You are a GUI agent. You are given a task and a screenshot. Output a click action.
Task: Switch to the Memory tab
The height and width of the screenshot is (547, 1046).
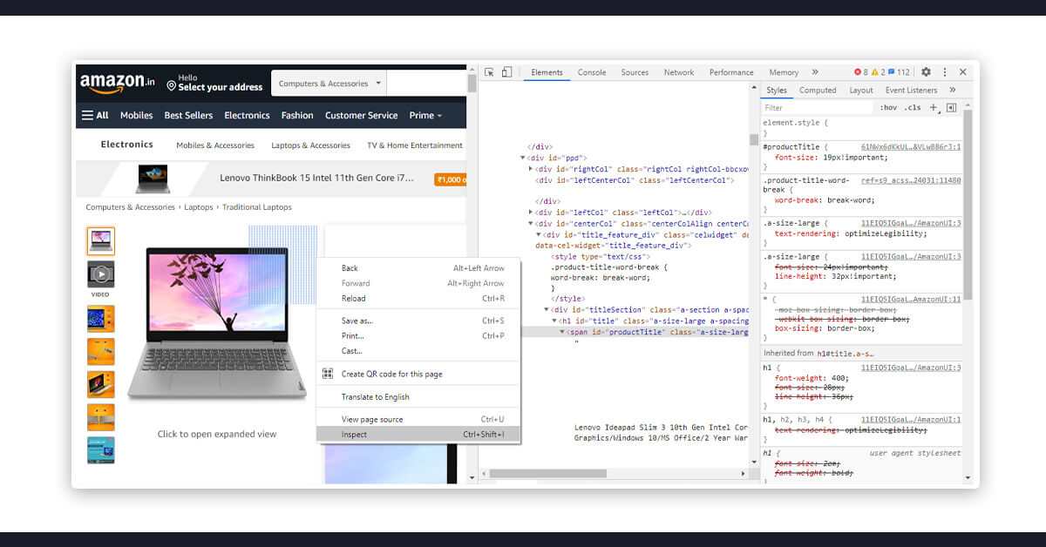[784, 72]
